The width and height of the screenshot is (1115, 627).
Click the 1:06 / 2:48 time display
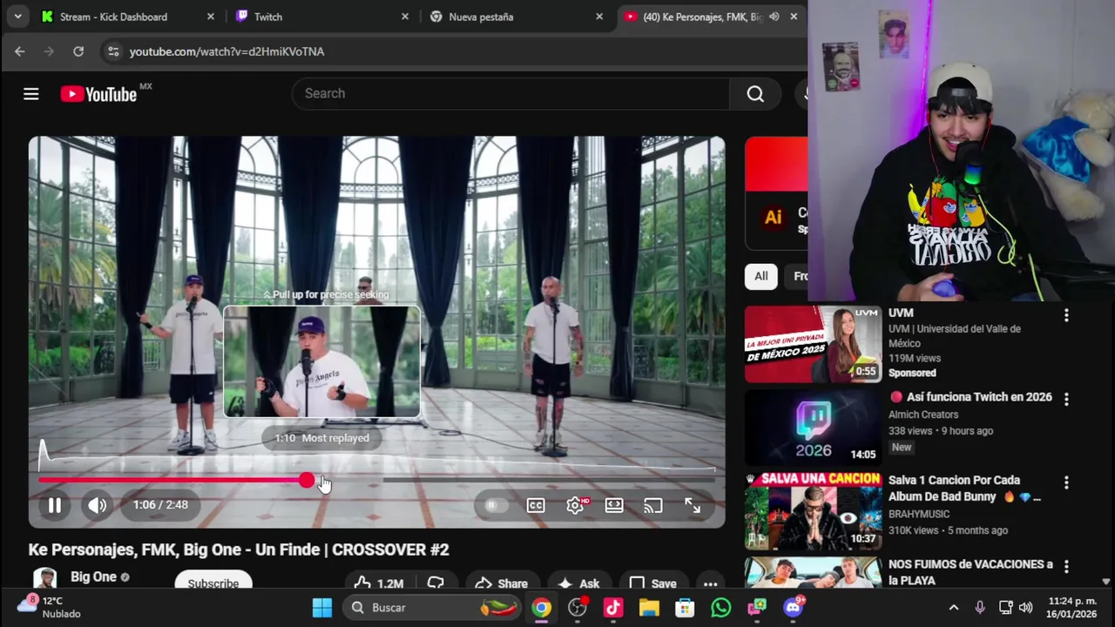pos(160,505)
